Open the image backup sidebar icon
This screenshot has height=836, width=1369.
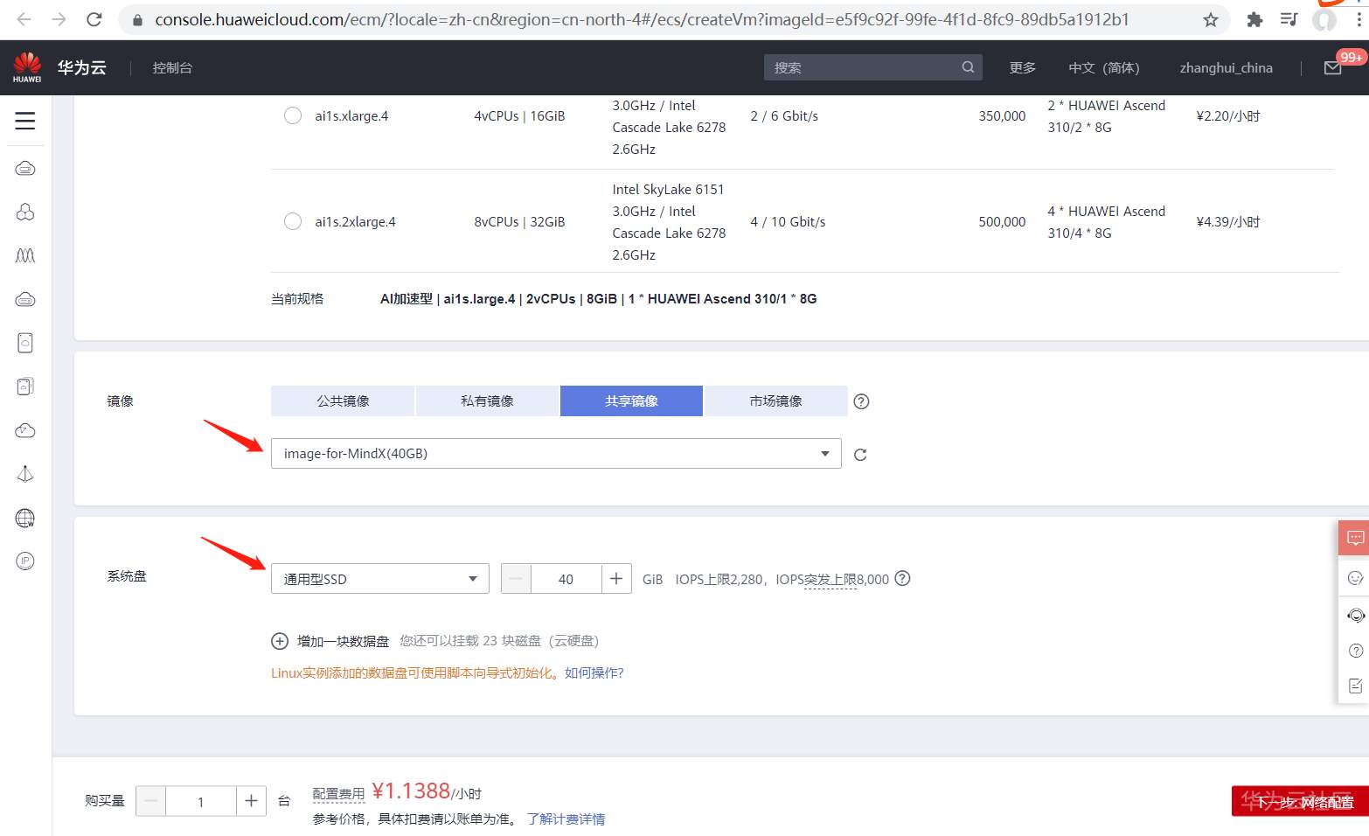[25, 387]
